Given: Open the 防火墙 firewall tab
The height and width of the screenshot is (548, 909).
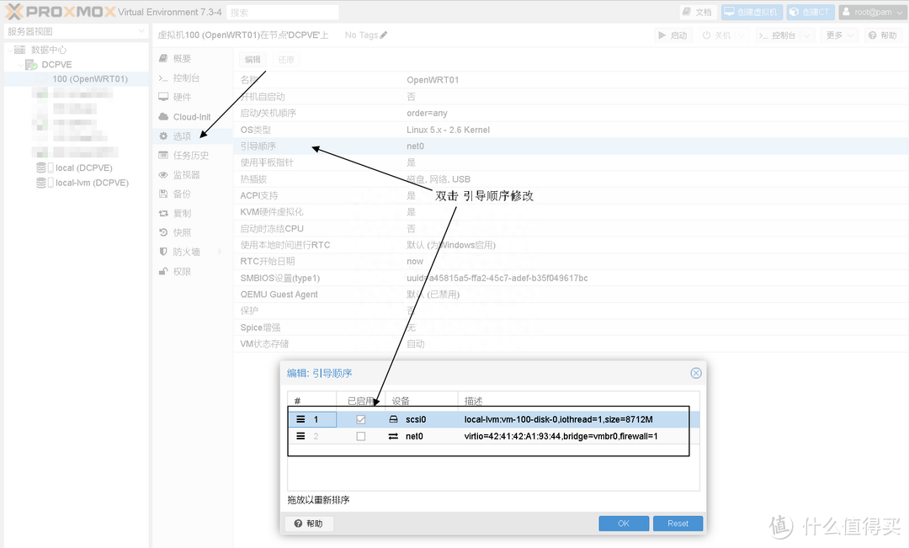Looking at the screenshot, I should coord(186,252).
